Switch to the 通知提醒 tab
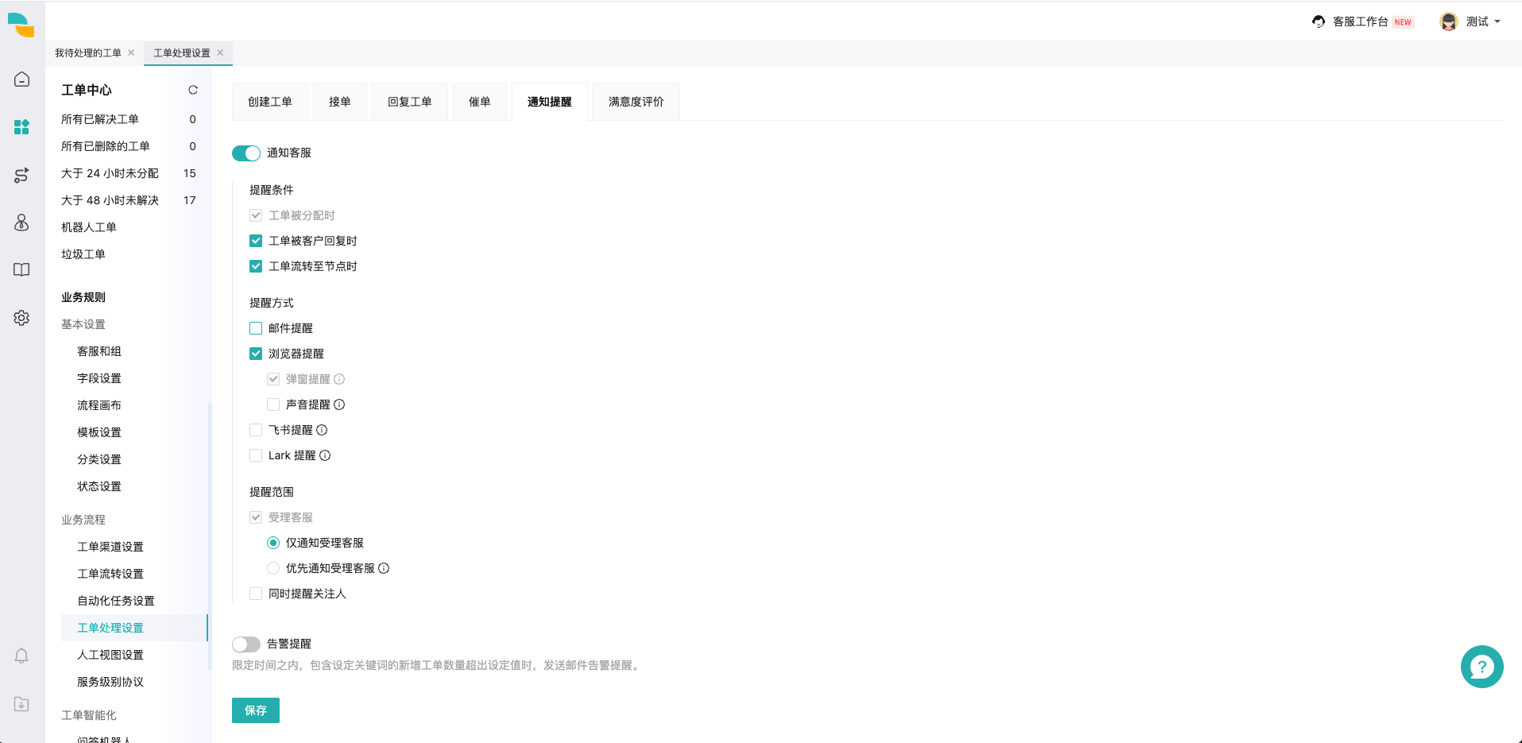 (x=550, y=102)
